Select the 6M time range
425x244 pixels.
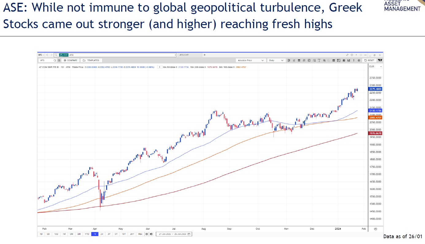pos(79,234)
